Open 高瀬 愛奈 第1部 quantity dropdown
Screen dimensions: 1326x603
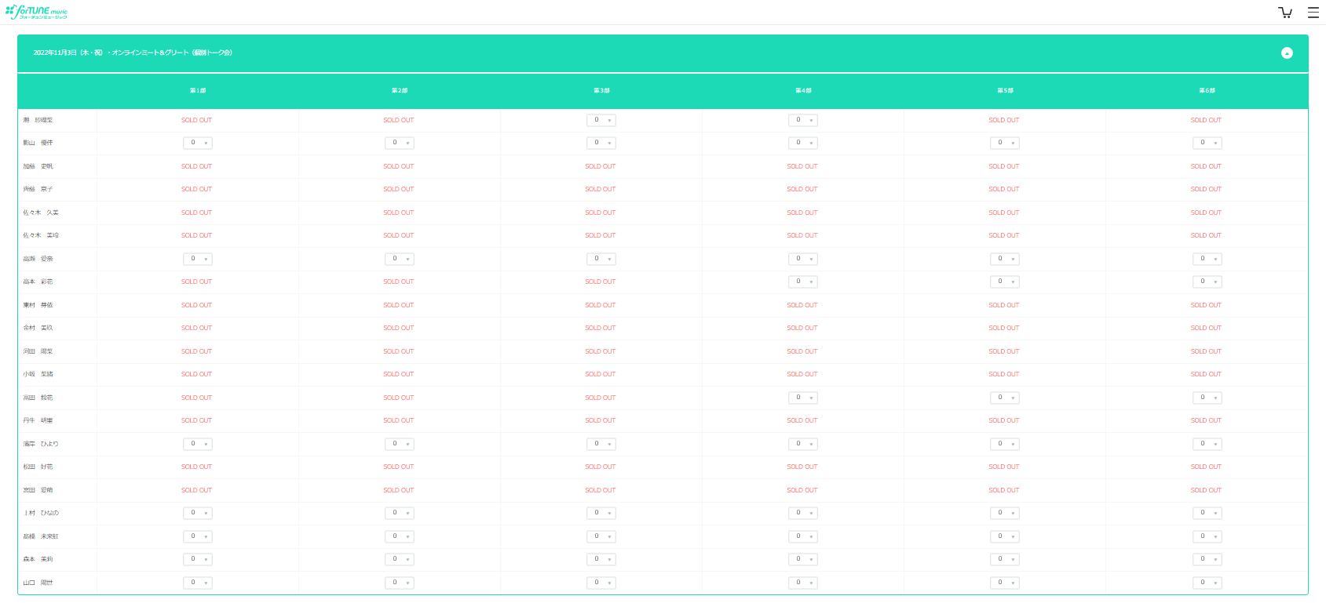[198, 259]
